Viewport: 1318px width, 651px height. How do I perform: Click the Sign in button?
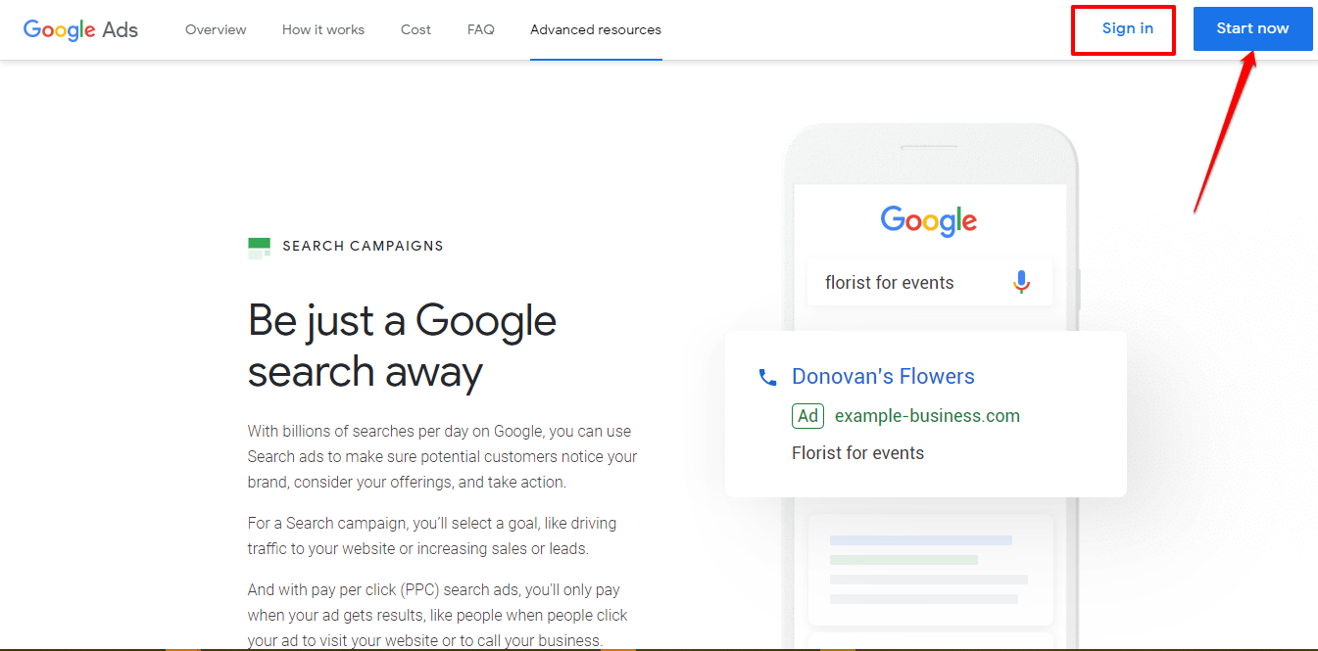point(1127,28)
